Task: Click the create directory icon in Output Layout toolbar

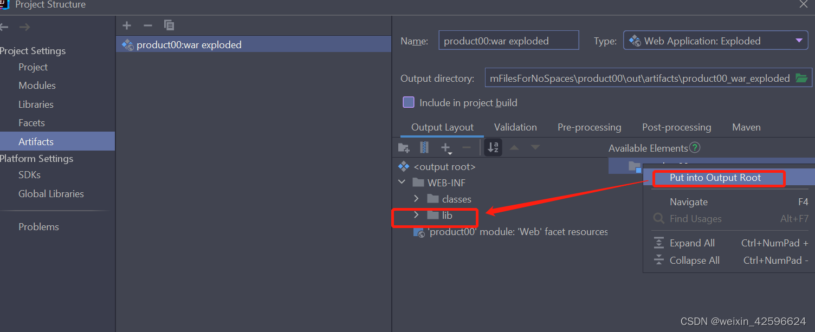Action: click(x=403, y=147)
